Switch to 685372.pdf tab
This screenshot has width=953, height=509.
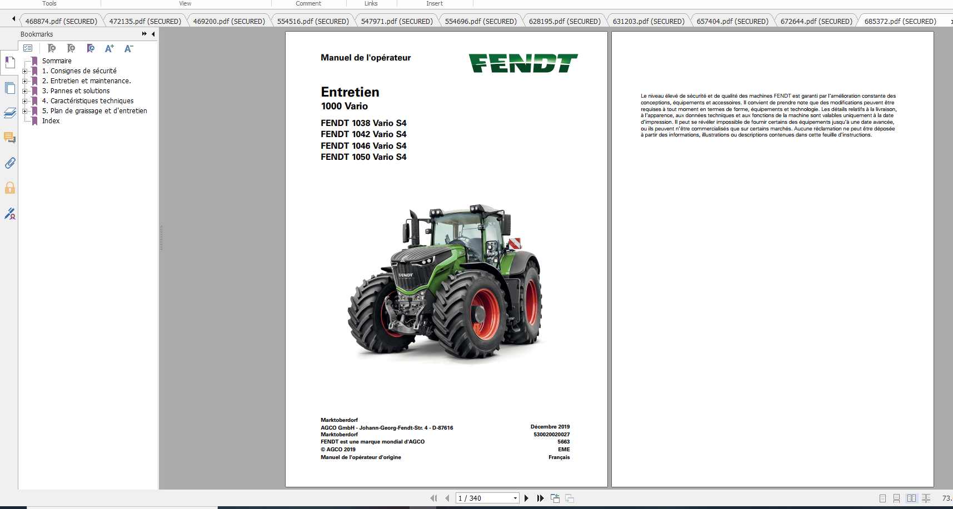click(x=900, y=21)
